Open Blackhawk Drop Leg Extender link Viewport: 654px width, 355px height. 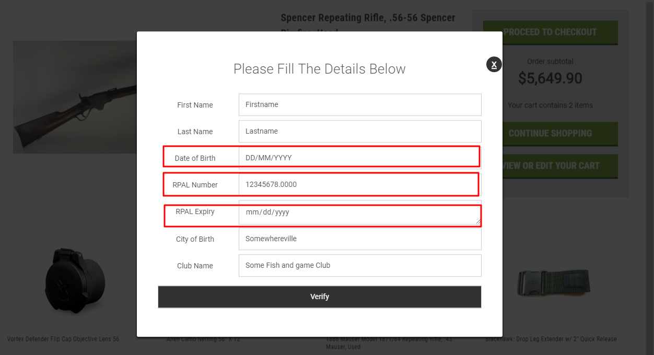551,339
